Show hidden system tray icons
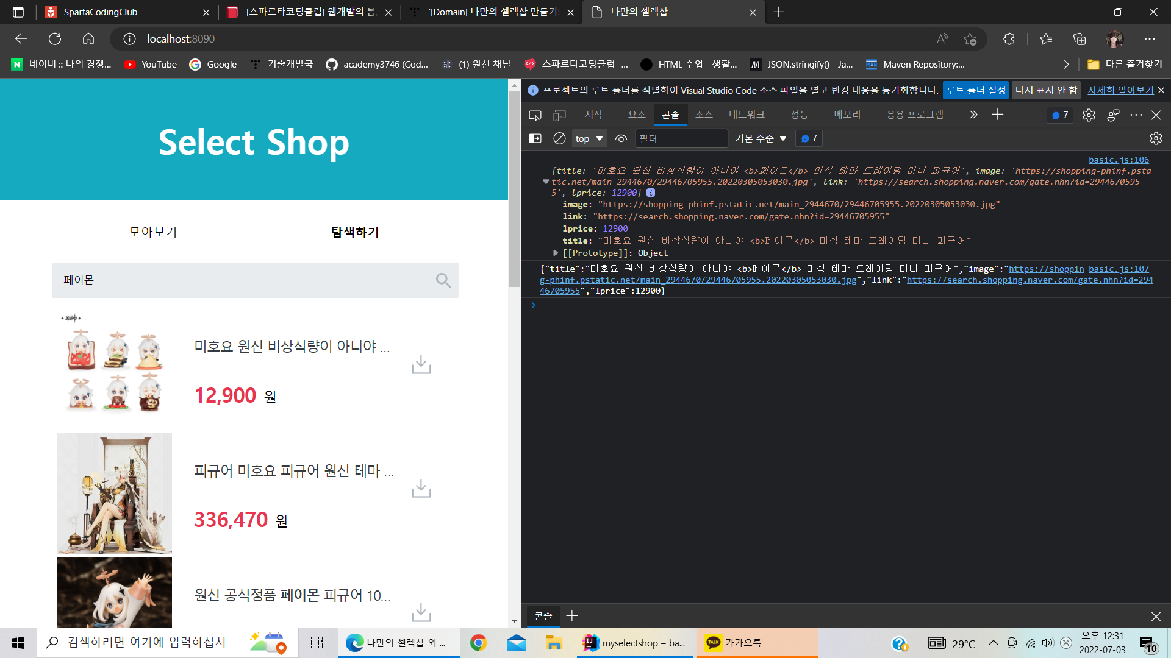The width and height of the screenshot is (1171, 658). pyautogui.click(x=994, y=643)
